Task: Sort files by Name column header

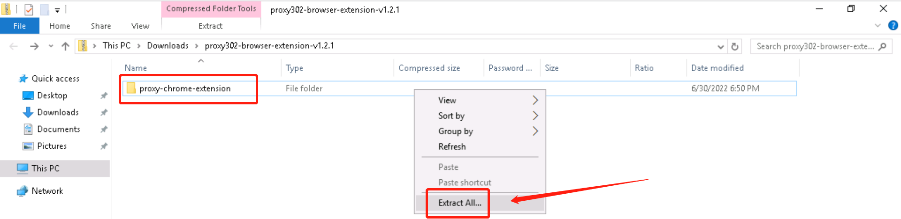Action: coord(136,68)
